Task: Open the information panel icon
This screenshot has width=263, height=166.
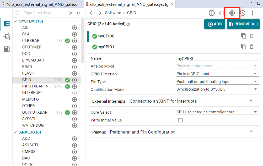Action: (212, 13)
